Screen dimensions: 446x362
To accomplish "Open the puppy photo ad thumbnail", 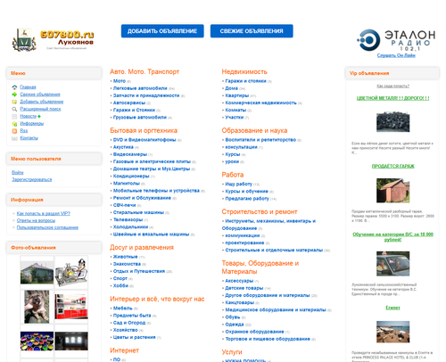I will click(x=37, y=307).
